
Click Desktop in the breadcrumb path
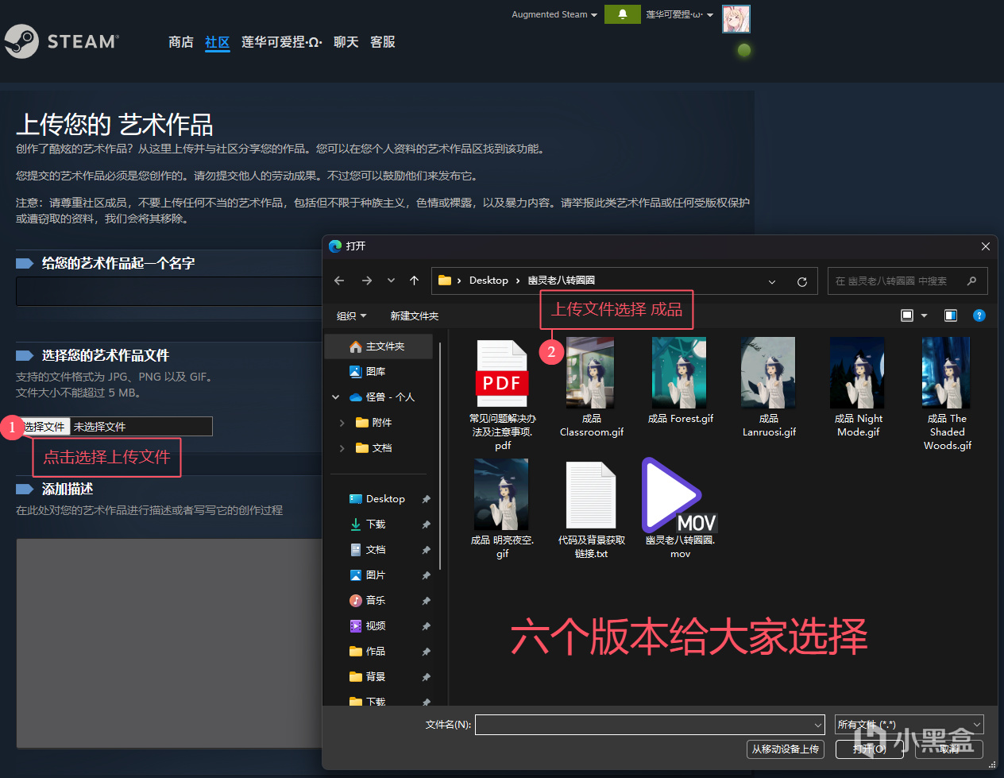point(488,281)
